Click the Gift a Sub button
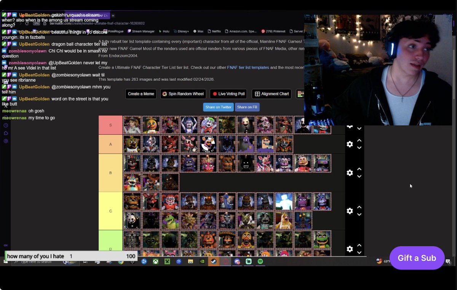 tap(417, 258)
